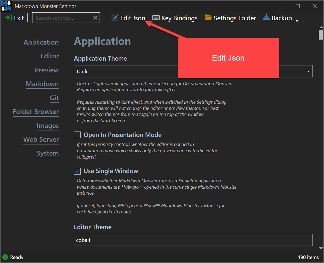Open the Markdown settings section

tap(42, 84)
